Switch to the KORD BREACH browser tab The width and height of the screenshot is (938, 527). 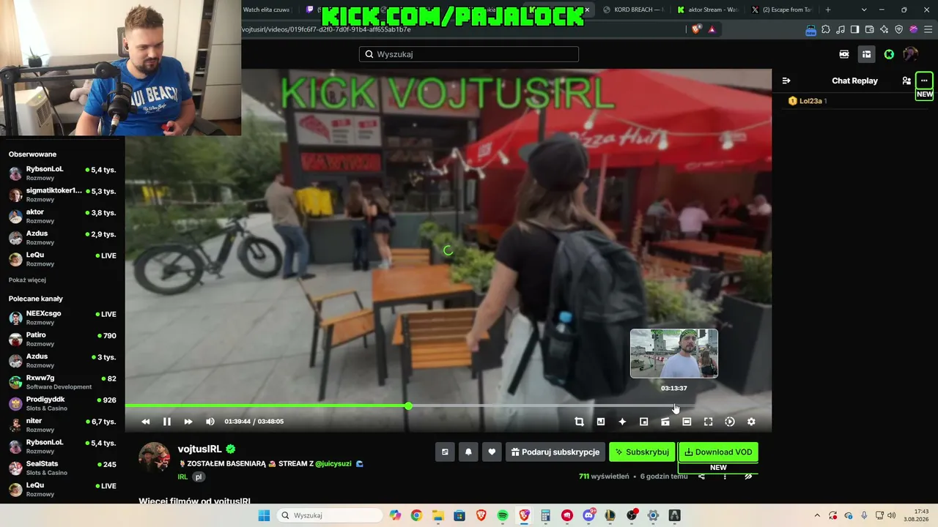click(x=633, y=10)
